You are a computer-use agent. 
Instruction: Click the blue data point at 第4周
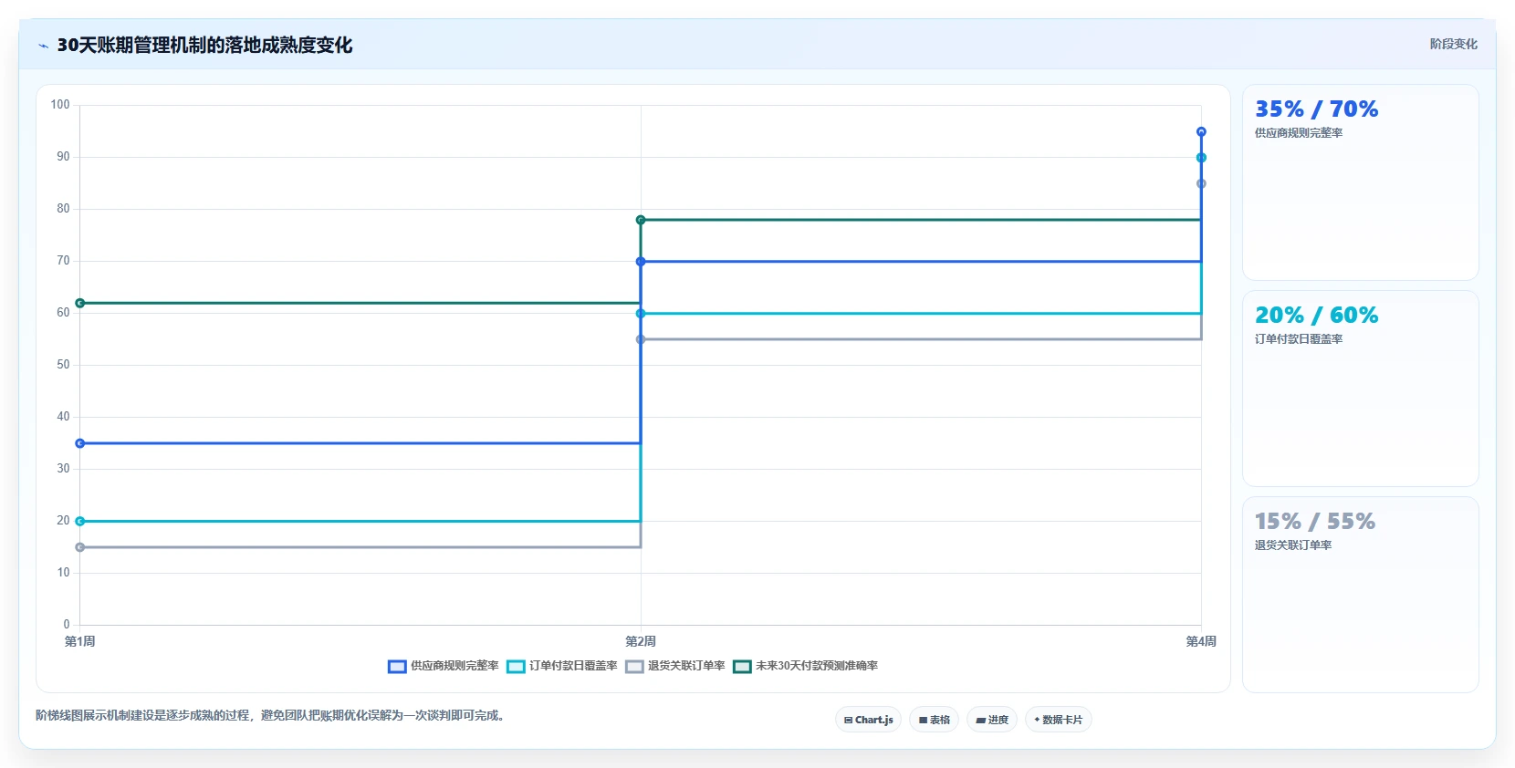[1201, 132]
